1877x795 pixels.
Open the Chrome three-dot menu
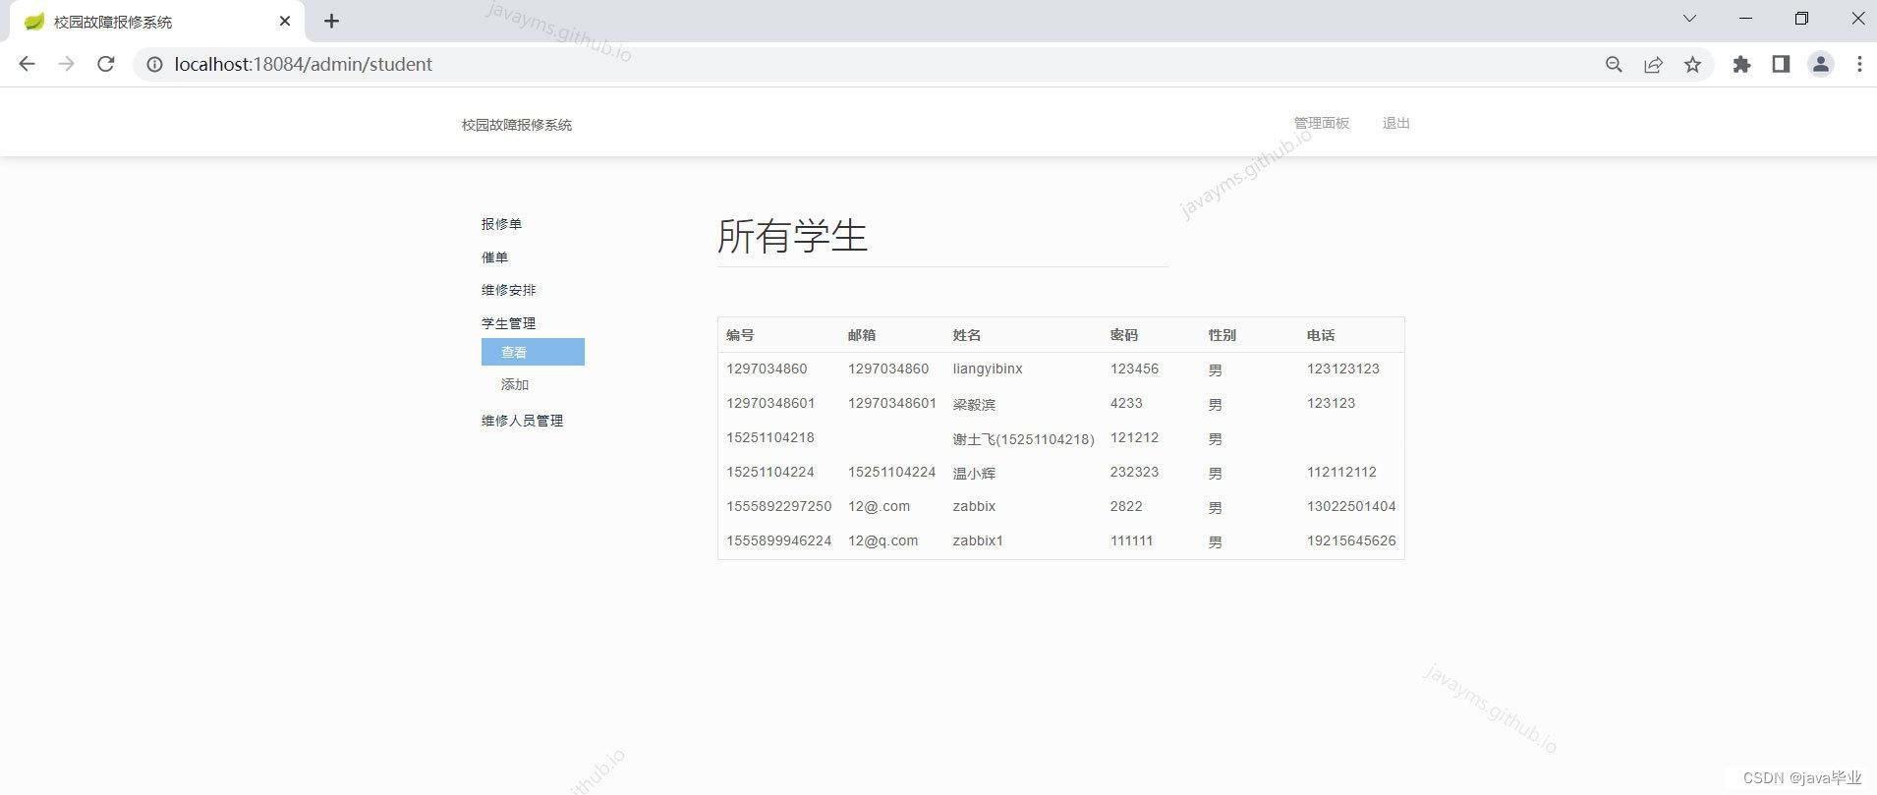pos(1859,64)
